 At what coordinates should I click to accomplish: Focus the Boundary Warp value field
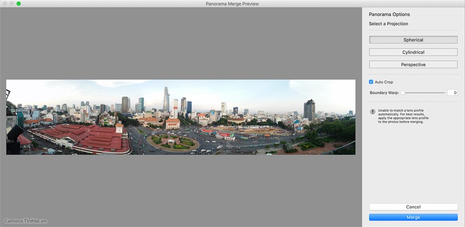[x=451, y=92]
